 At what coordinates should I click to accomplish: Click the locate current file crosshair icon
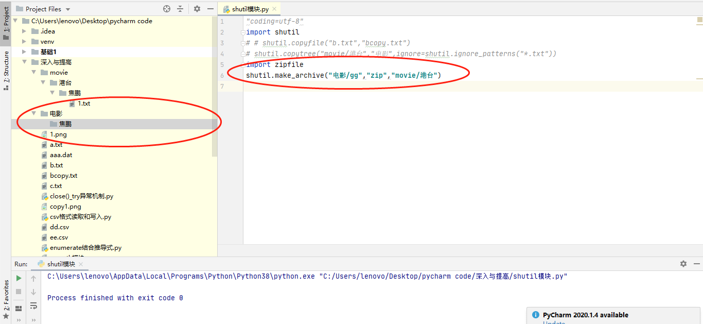(x=166, y=9)
